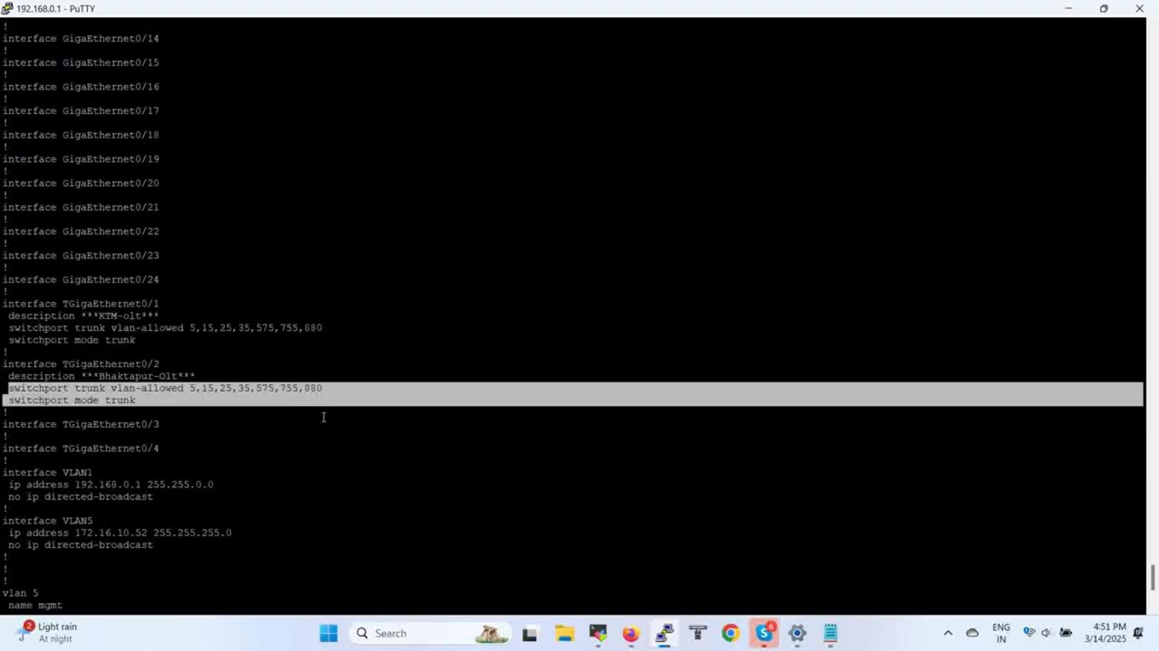Open the volume tray icon
The width and height of the screenshot is (1159, 651).
point(1047,633)
